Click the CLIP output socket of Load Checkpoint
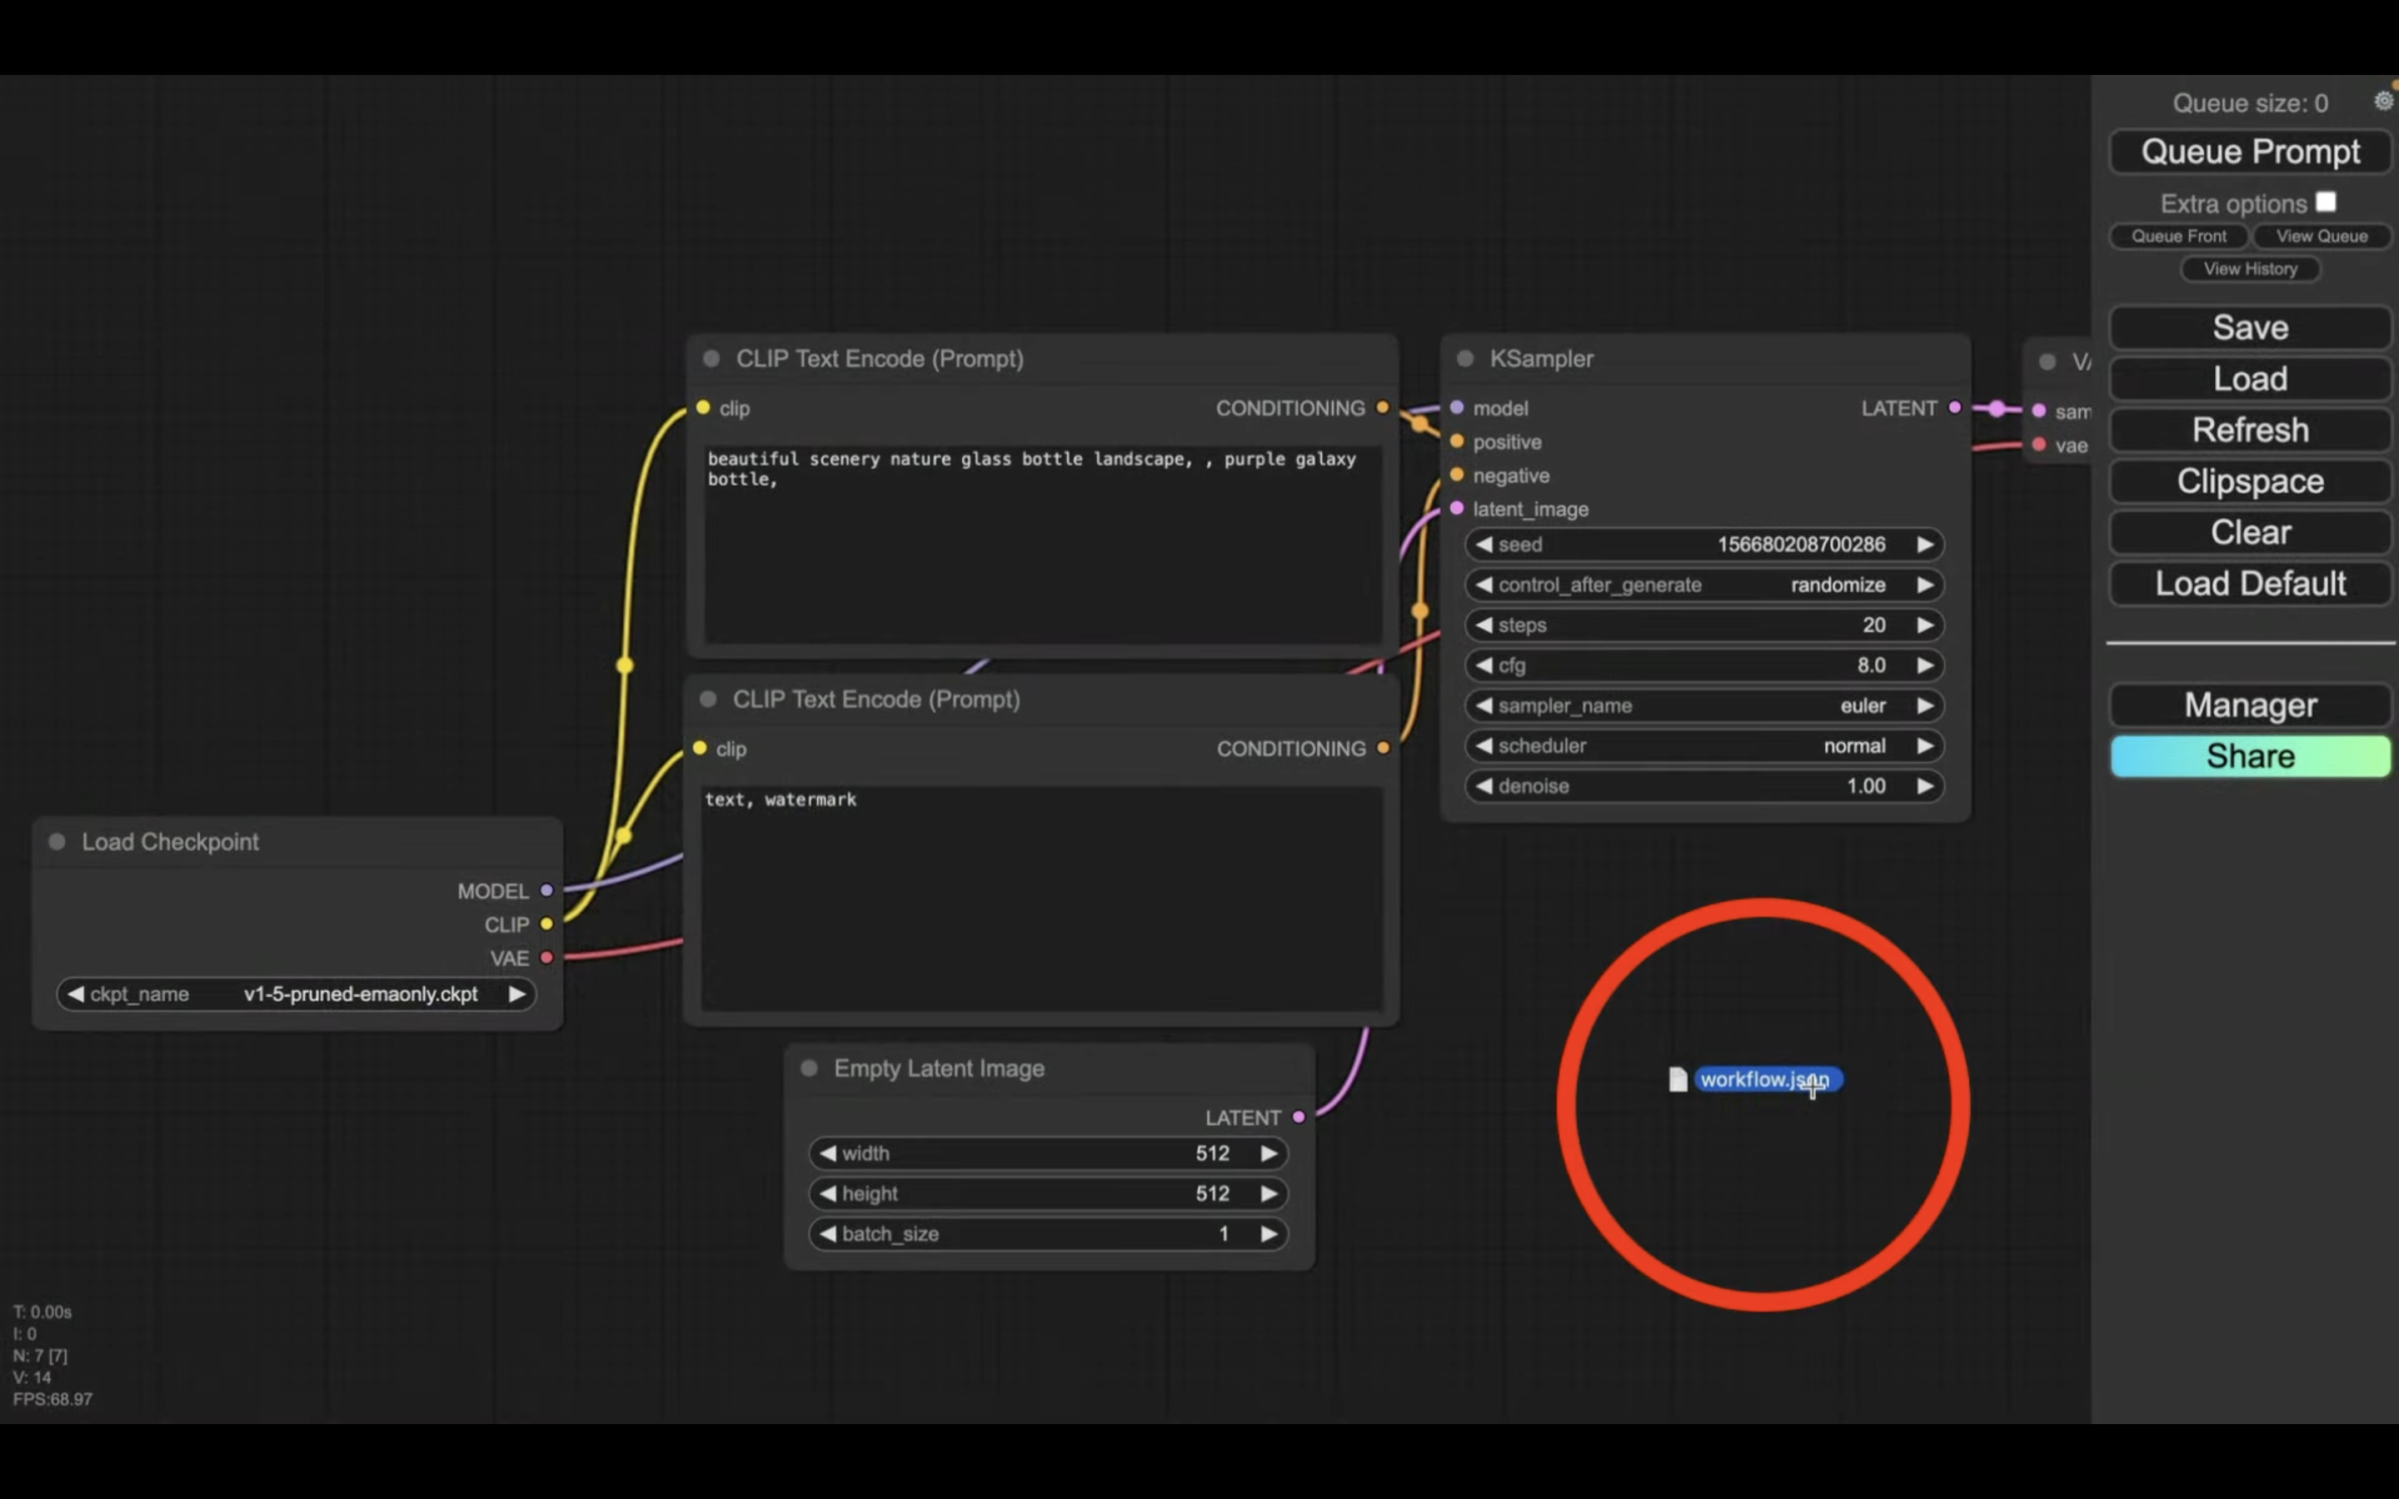This screenshot has height=1499, width=2399. pyautogui.click(x=546, y=924)
